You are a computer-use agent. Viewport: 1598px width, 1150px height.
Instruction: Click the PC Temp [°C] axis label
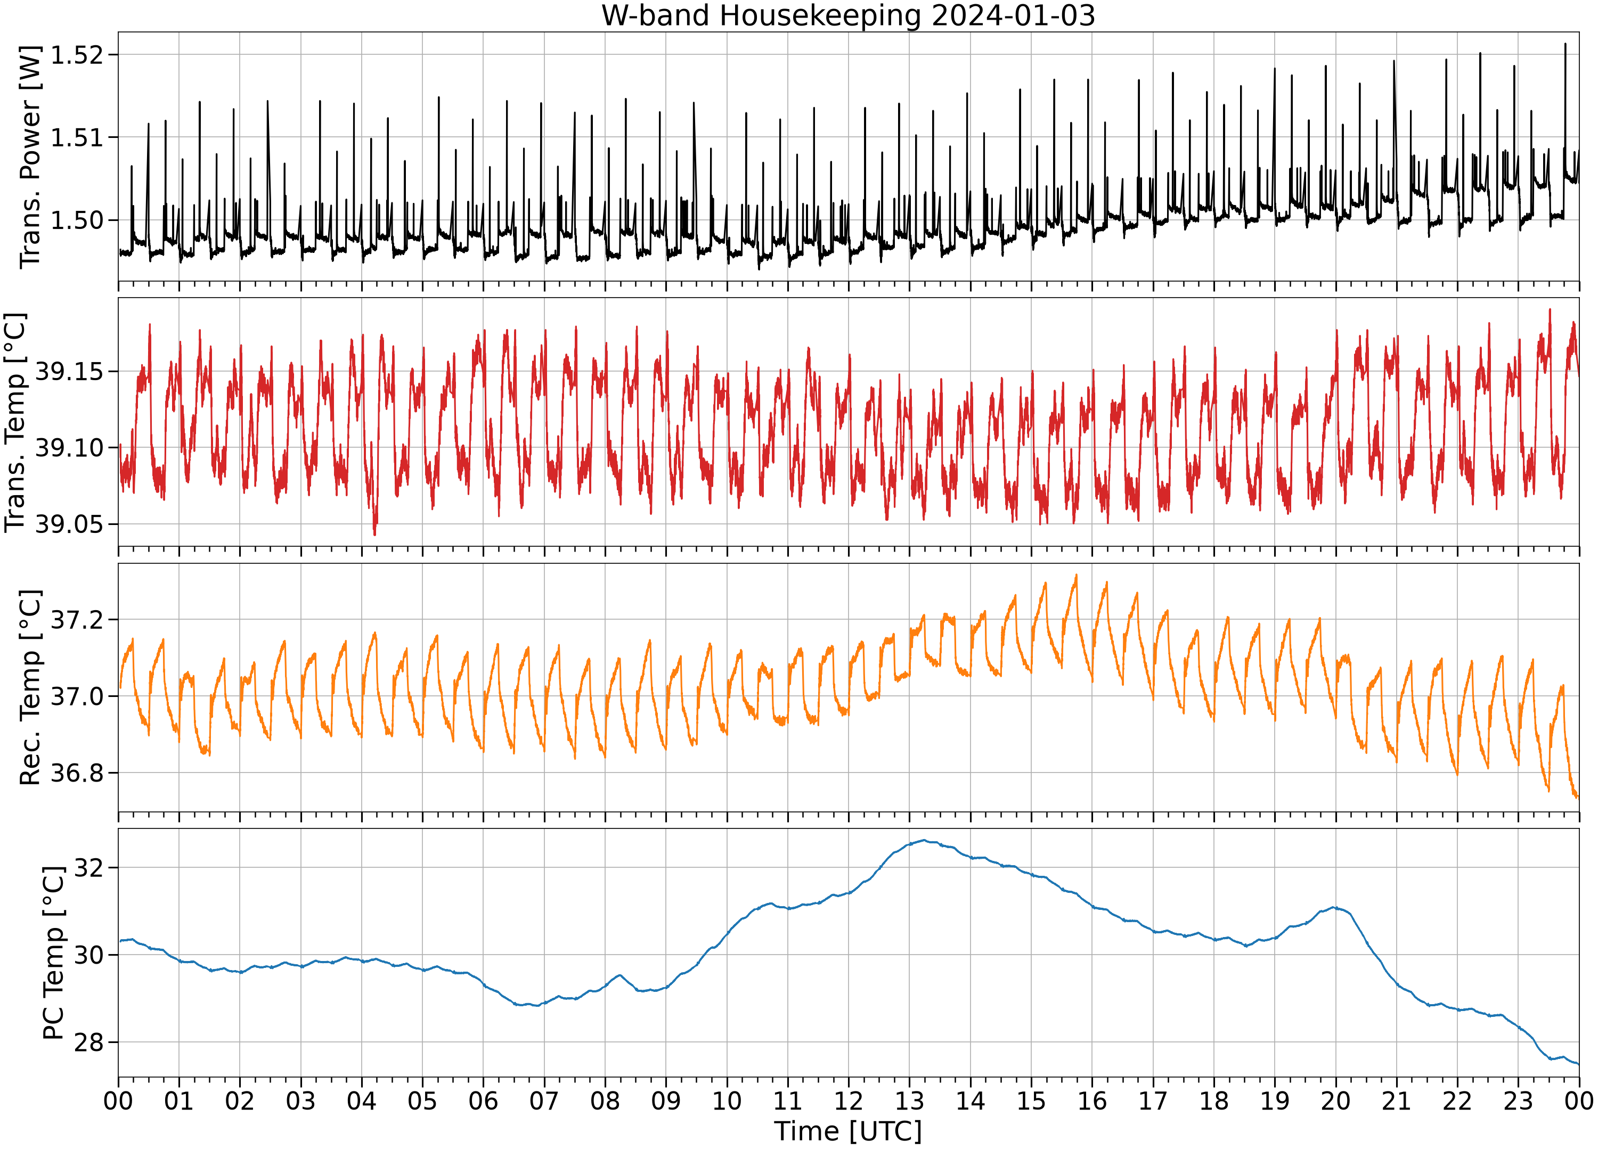(x=54, y=953)
